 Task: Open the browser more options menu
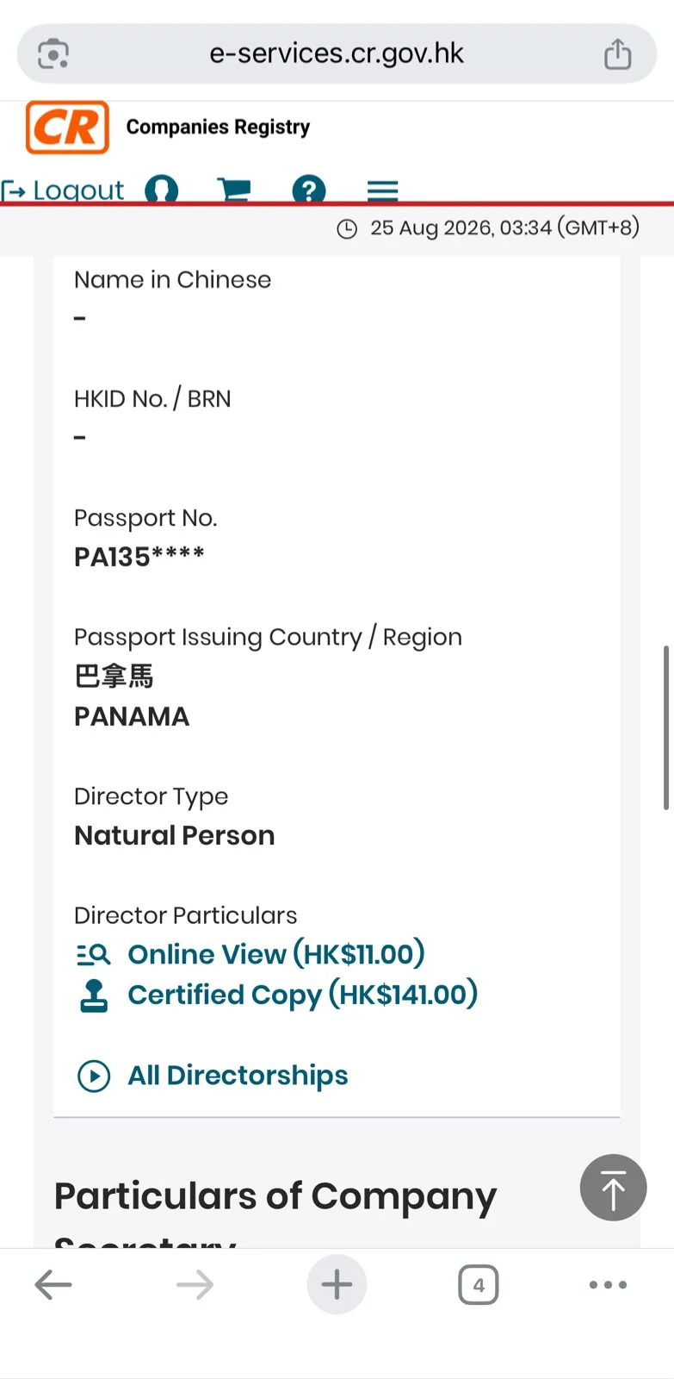pos(608,1285)
